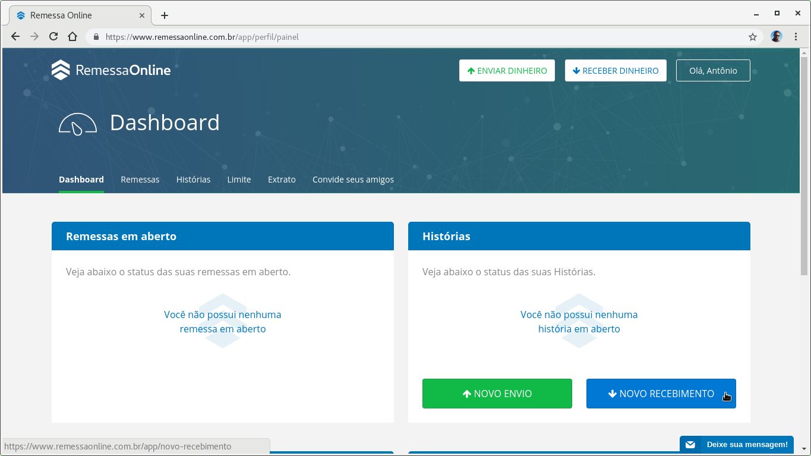Open the Olá, Antônio account menu

[x=713, y=71]
